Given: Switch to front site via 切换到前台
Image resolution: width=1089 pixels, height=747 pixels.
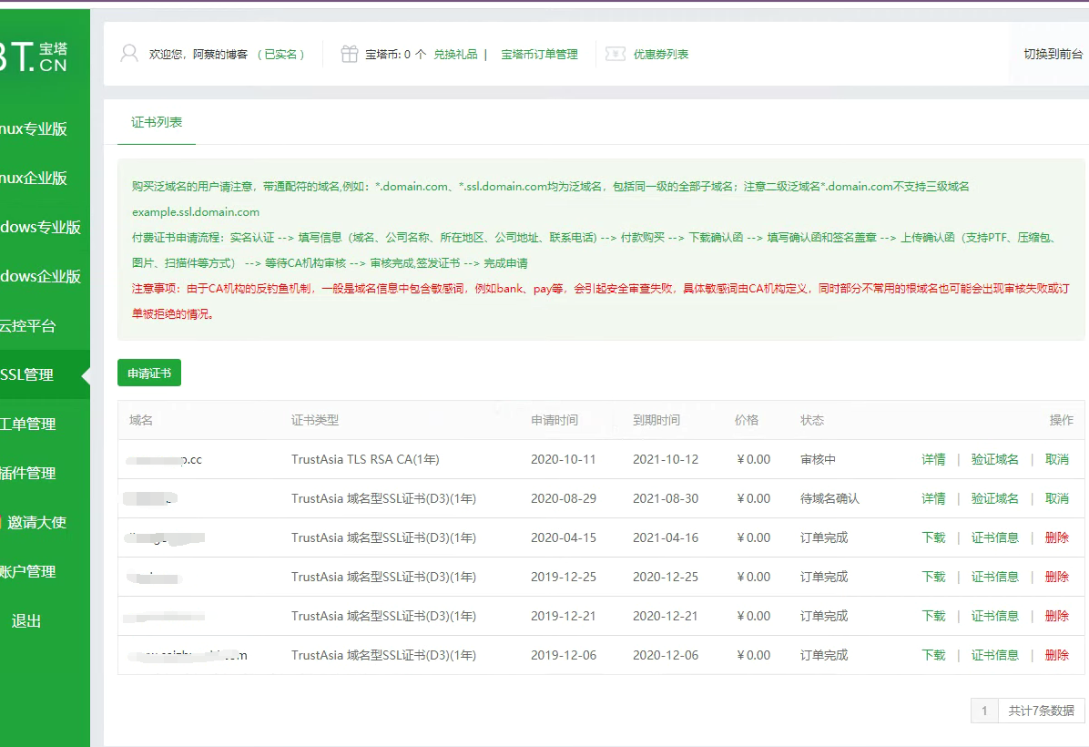Looking at the screenshot, I should 1053,54.
